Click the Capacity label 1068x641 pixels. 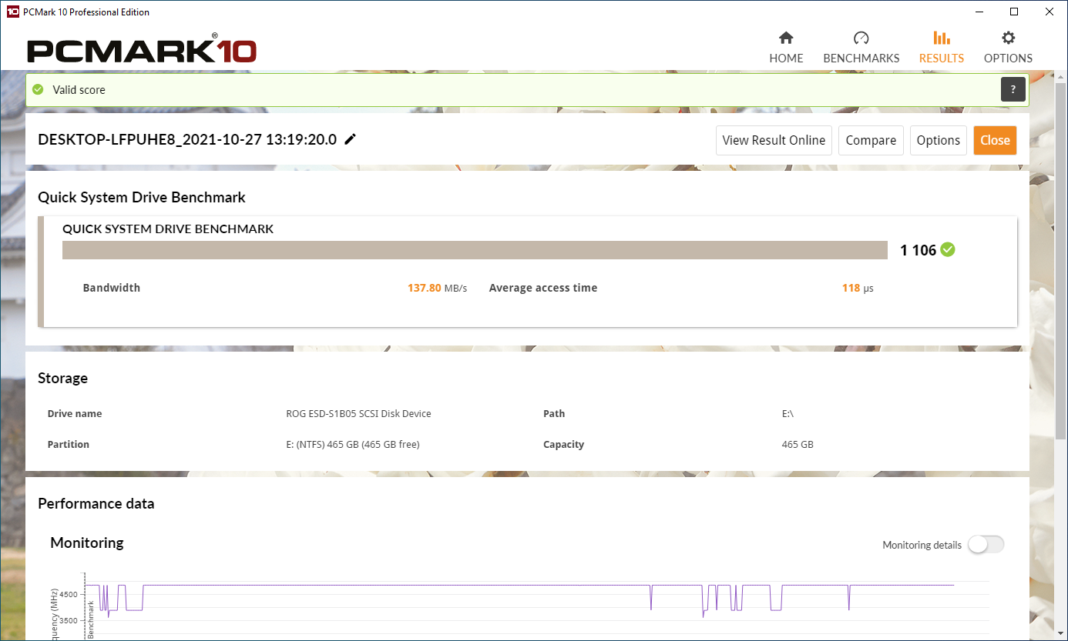(x=563, y=445)
